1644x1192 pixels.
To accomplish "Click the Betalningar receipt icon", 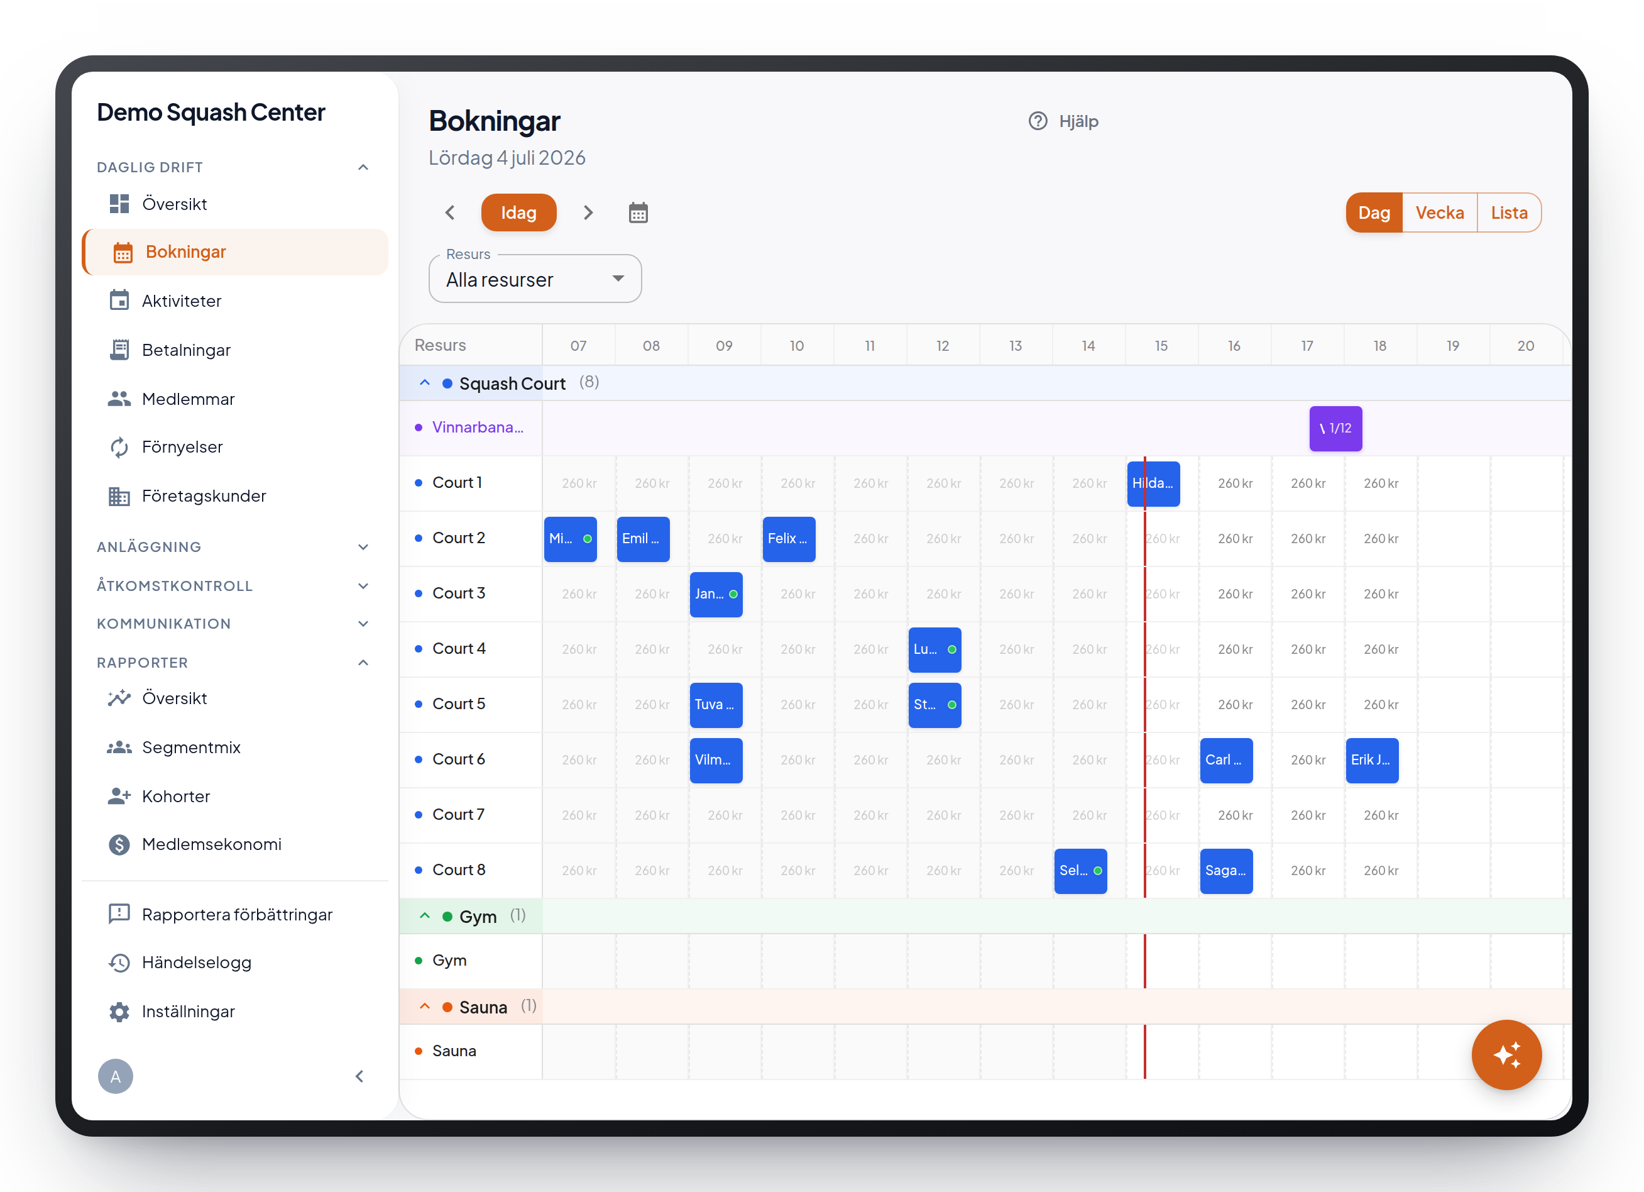I will pyautogui.click(x=119, y=350).
